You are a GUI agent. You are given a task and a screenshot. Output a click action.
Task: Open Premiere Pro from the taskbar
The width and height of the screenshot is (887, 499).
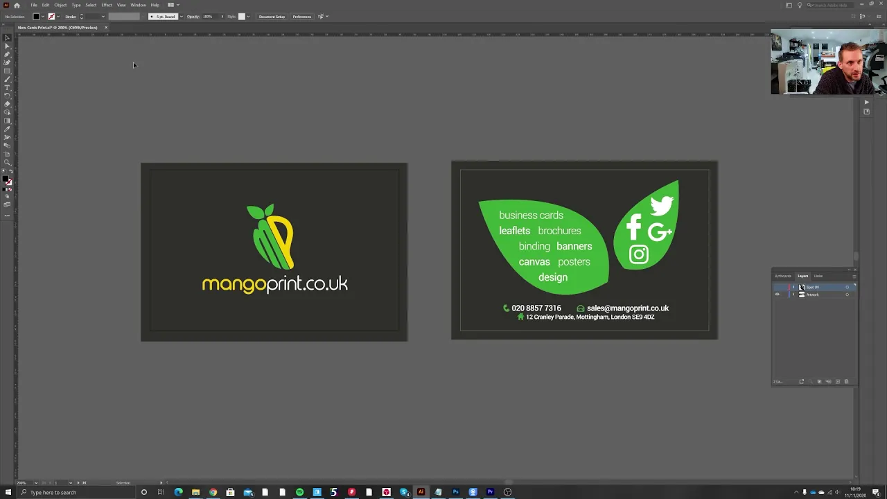[490, 492]
